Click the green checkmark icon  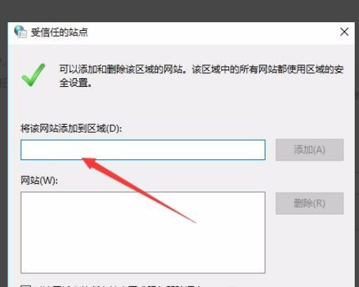point(33,75)
